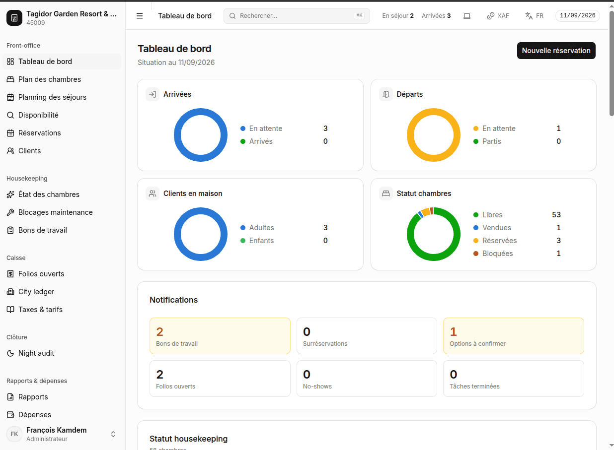
Task: Open the Tableau de bord menu item
Action: (62, 62)
